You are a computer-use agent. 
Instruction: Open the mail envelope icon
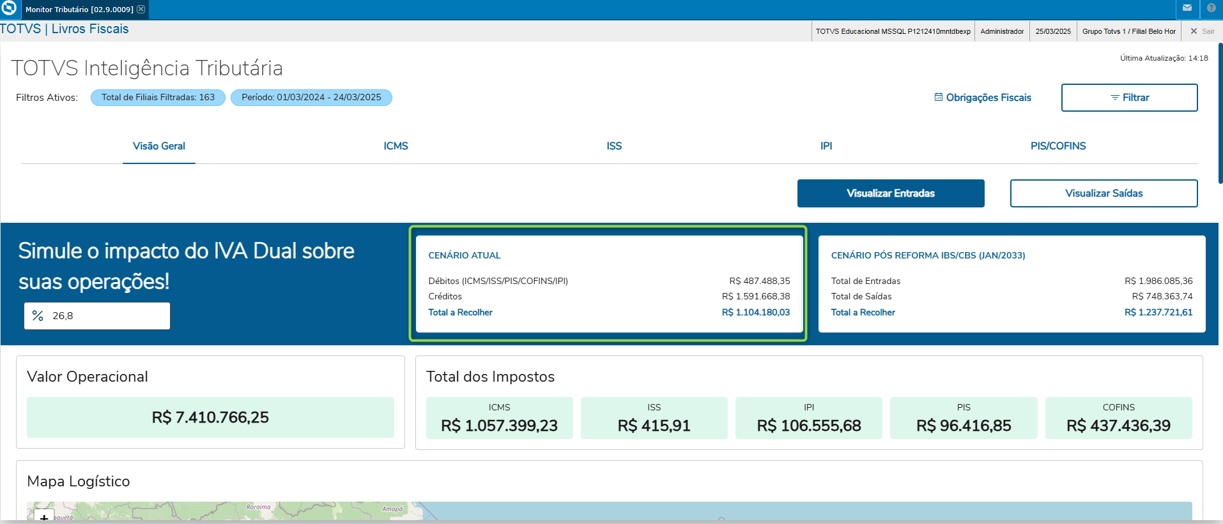[x=1187, y=8]
